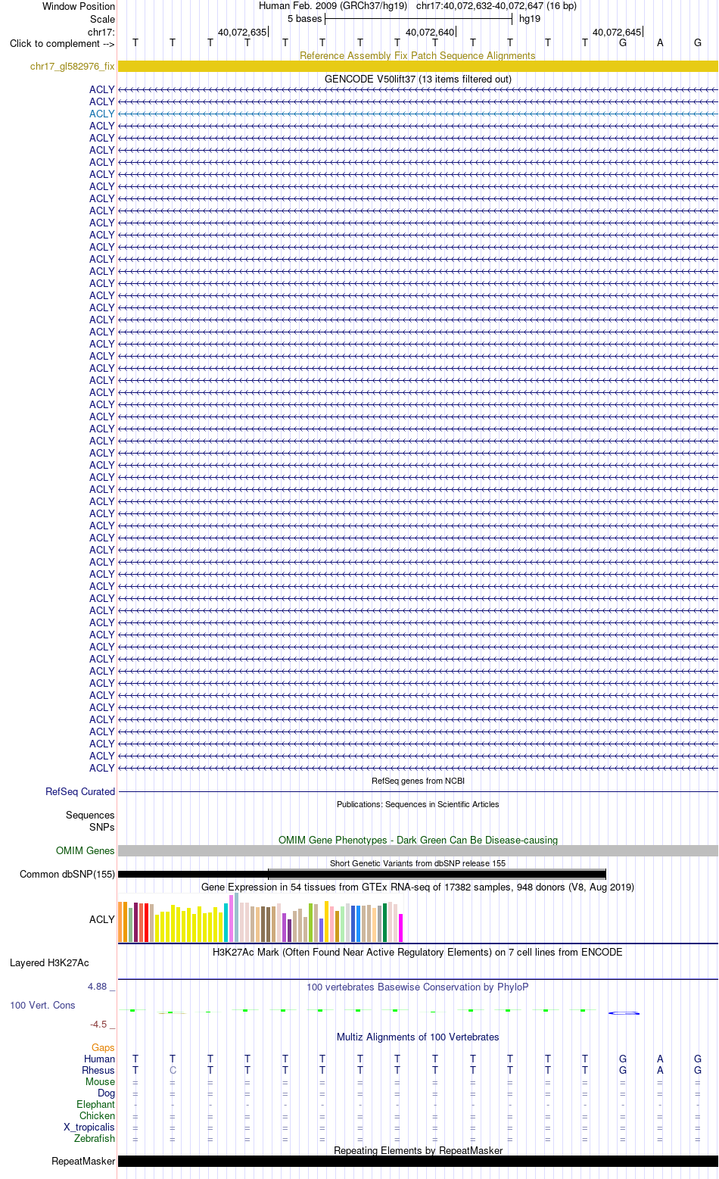Click the chr17_gl582976_fix track label

click(x=73, y=67)
